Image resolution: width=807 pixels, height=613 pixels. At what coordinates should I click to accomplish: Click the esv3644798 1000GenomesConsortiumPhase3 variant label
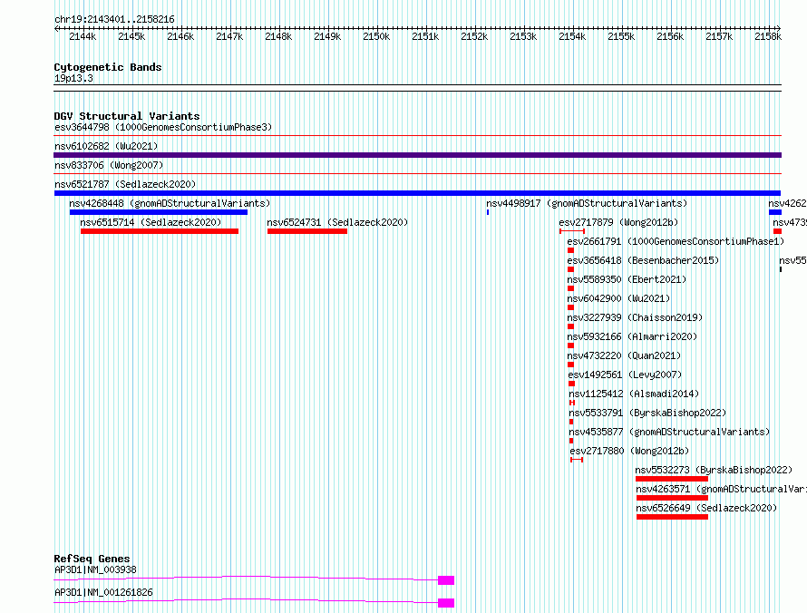point(163,127)
